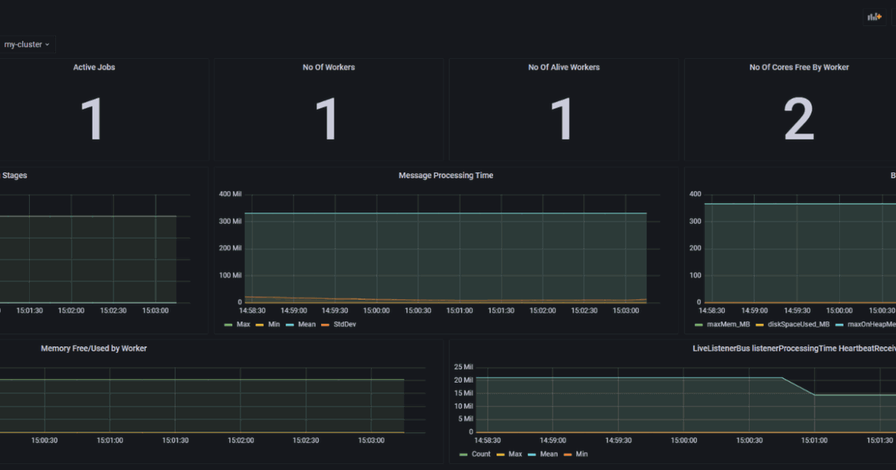The height and width of the screenshot is (470, 896).
Task: Click the Stages panel title
Action: click(15, 175)
